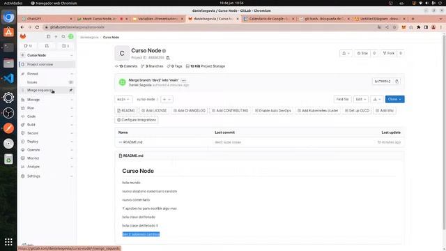Copy the project ID with clipboard icon
446x251 pixels.
click(168, 58)
